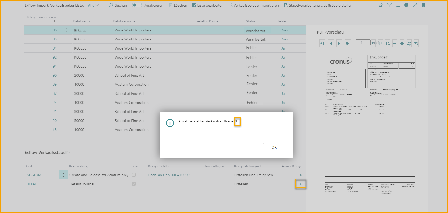Go to previous page in PDF preview
448x213 pixels.
coord(331,43)
